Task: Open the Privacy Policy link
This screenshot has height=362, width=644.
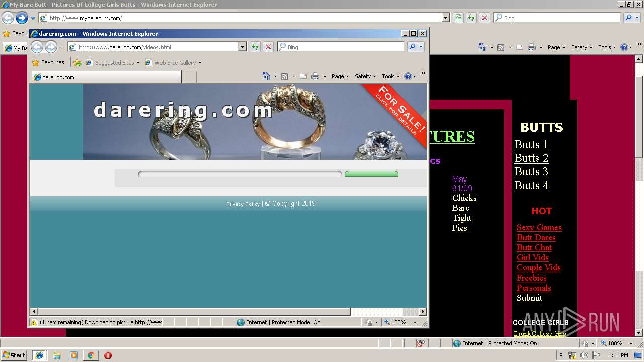Action: tap(243, 204)
